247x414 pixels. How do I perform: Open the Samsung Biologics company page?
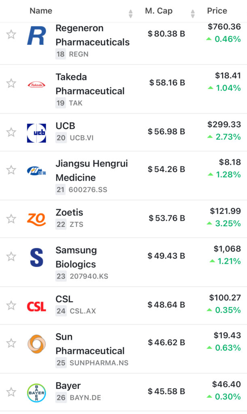point(76,257)
